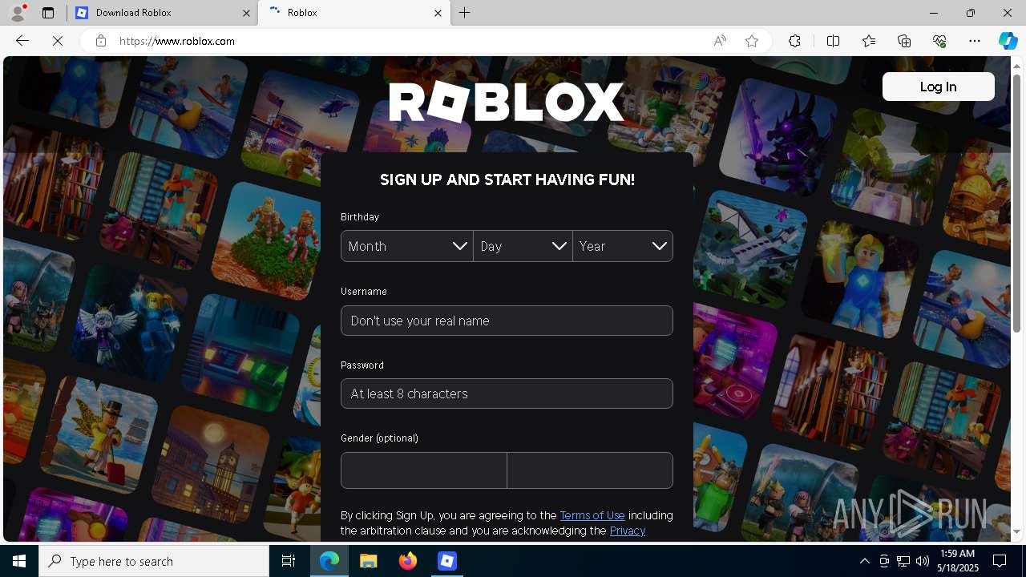
Task: Open the Windows Start menu
Action: [x=19, y=561]
